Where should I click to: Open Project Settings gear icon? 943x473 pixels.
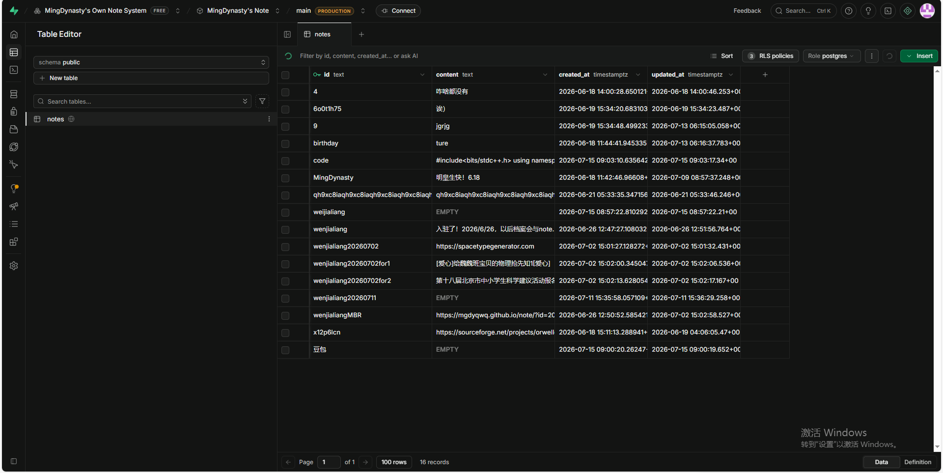click(x=14, y=266)
